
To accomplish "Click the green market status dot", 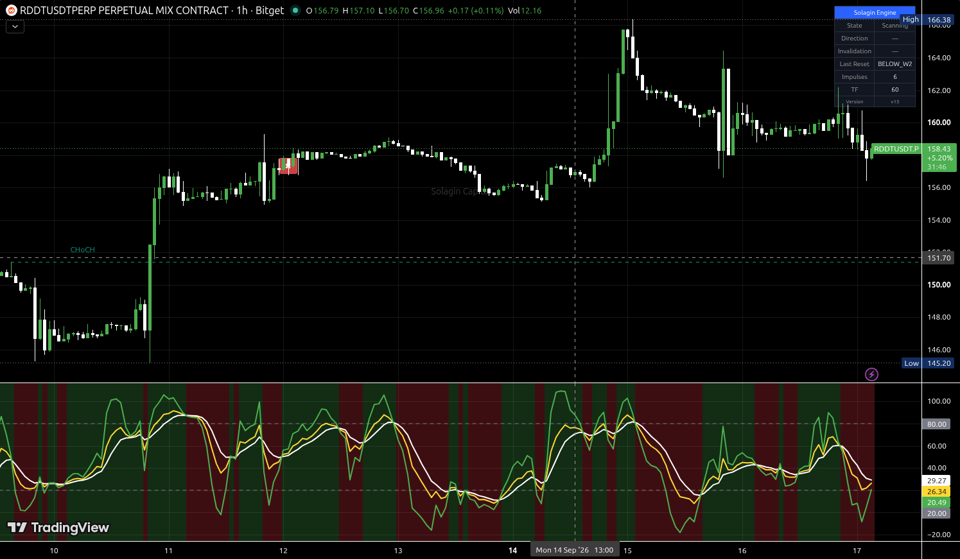I will pyautogui.click(x=295, y=10).
